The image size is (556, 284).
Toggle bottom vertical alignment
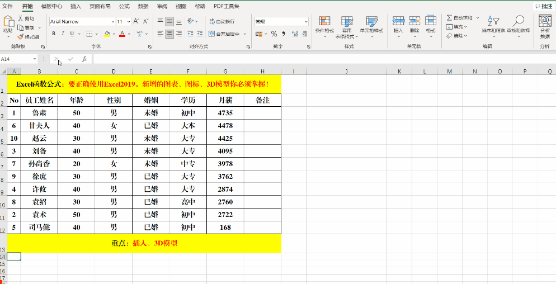(x=179, y=22)
